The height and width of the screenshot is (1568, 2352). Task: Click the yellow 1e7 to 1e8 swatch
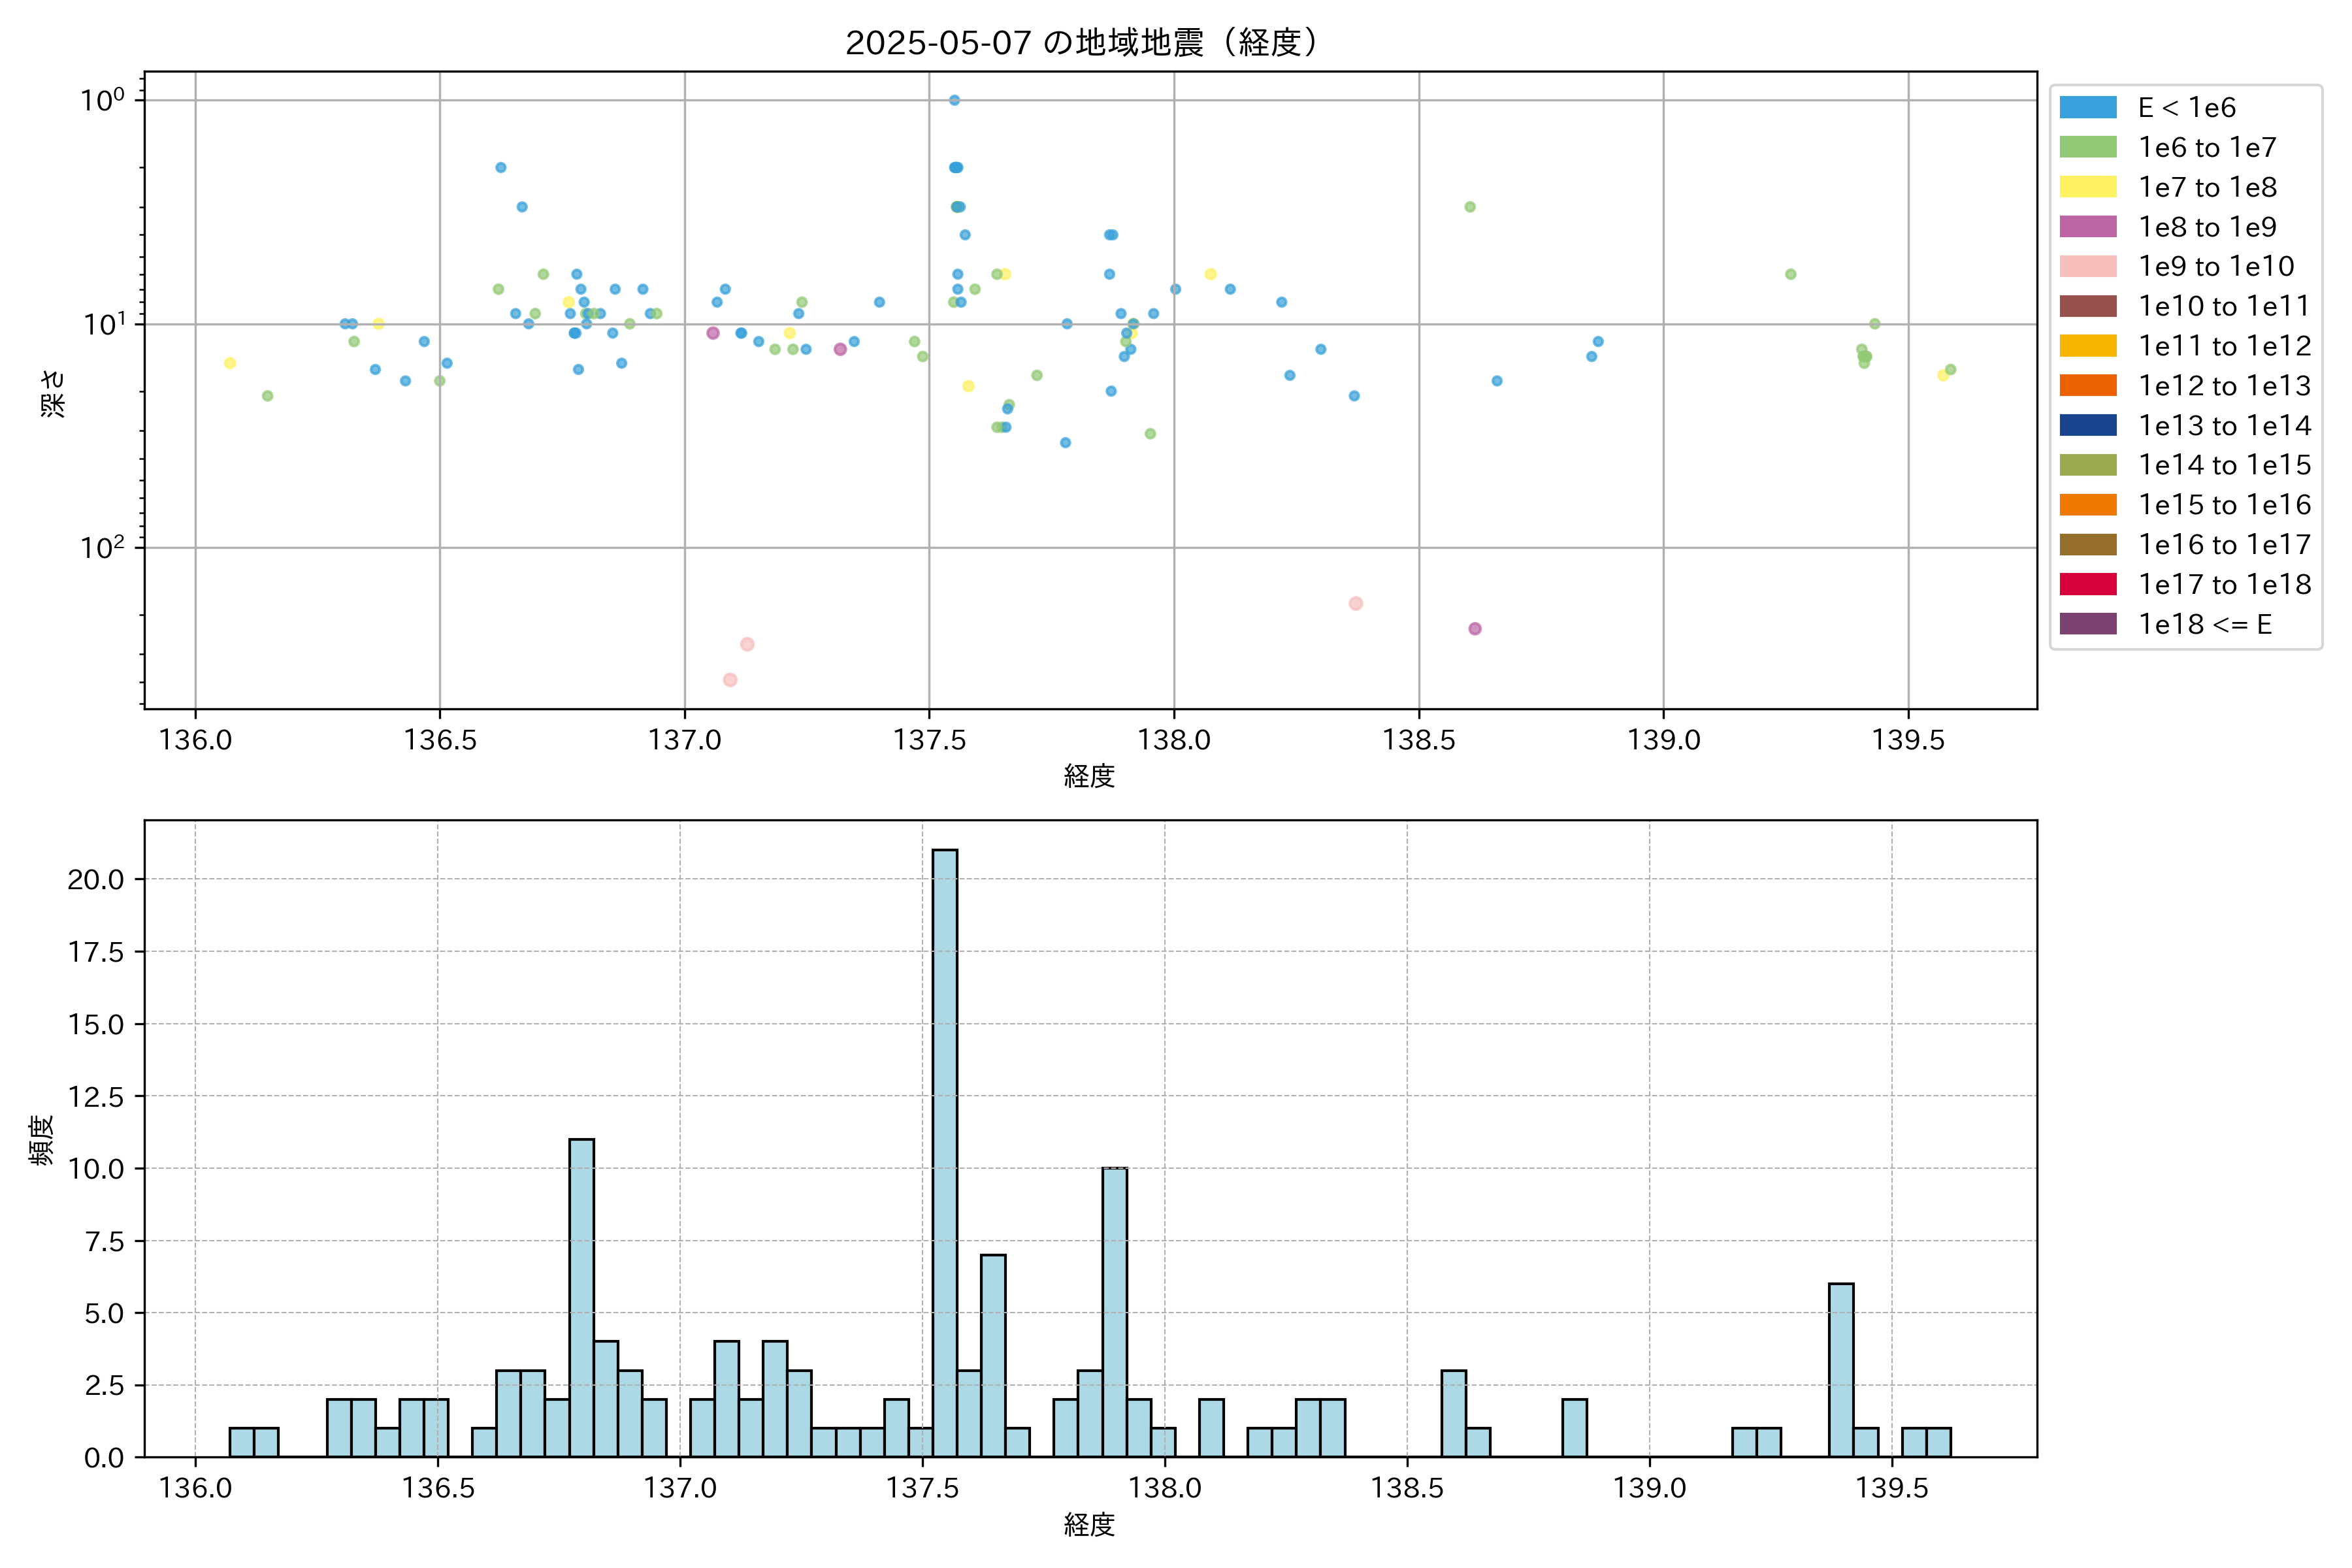pyautogui.click(x=2088, y=187)
